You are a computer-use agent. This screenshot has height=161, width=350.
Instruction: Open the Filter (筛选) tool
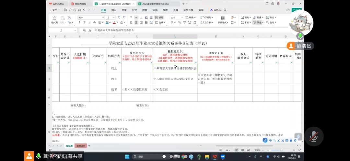258,23
